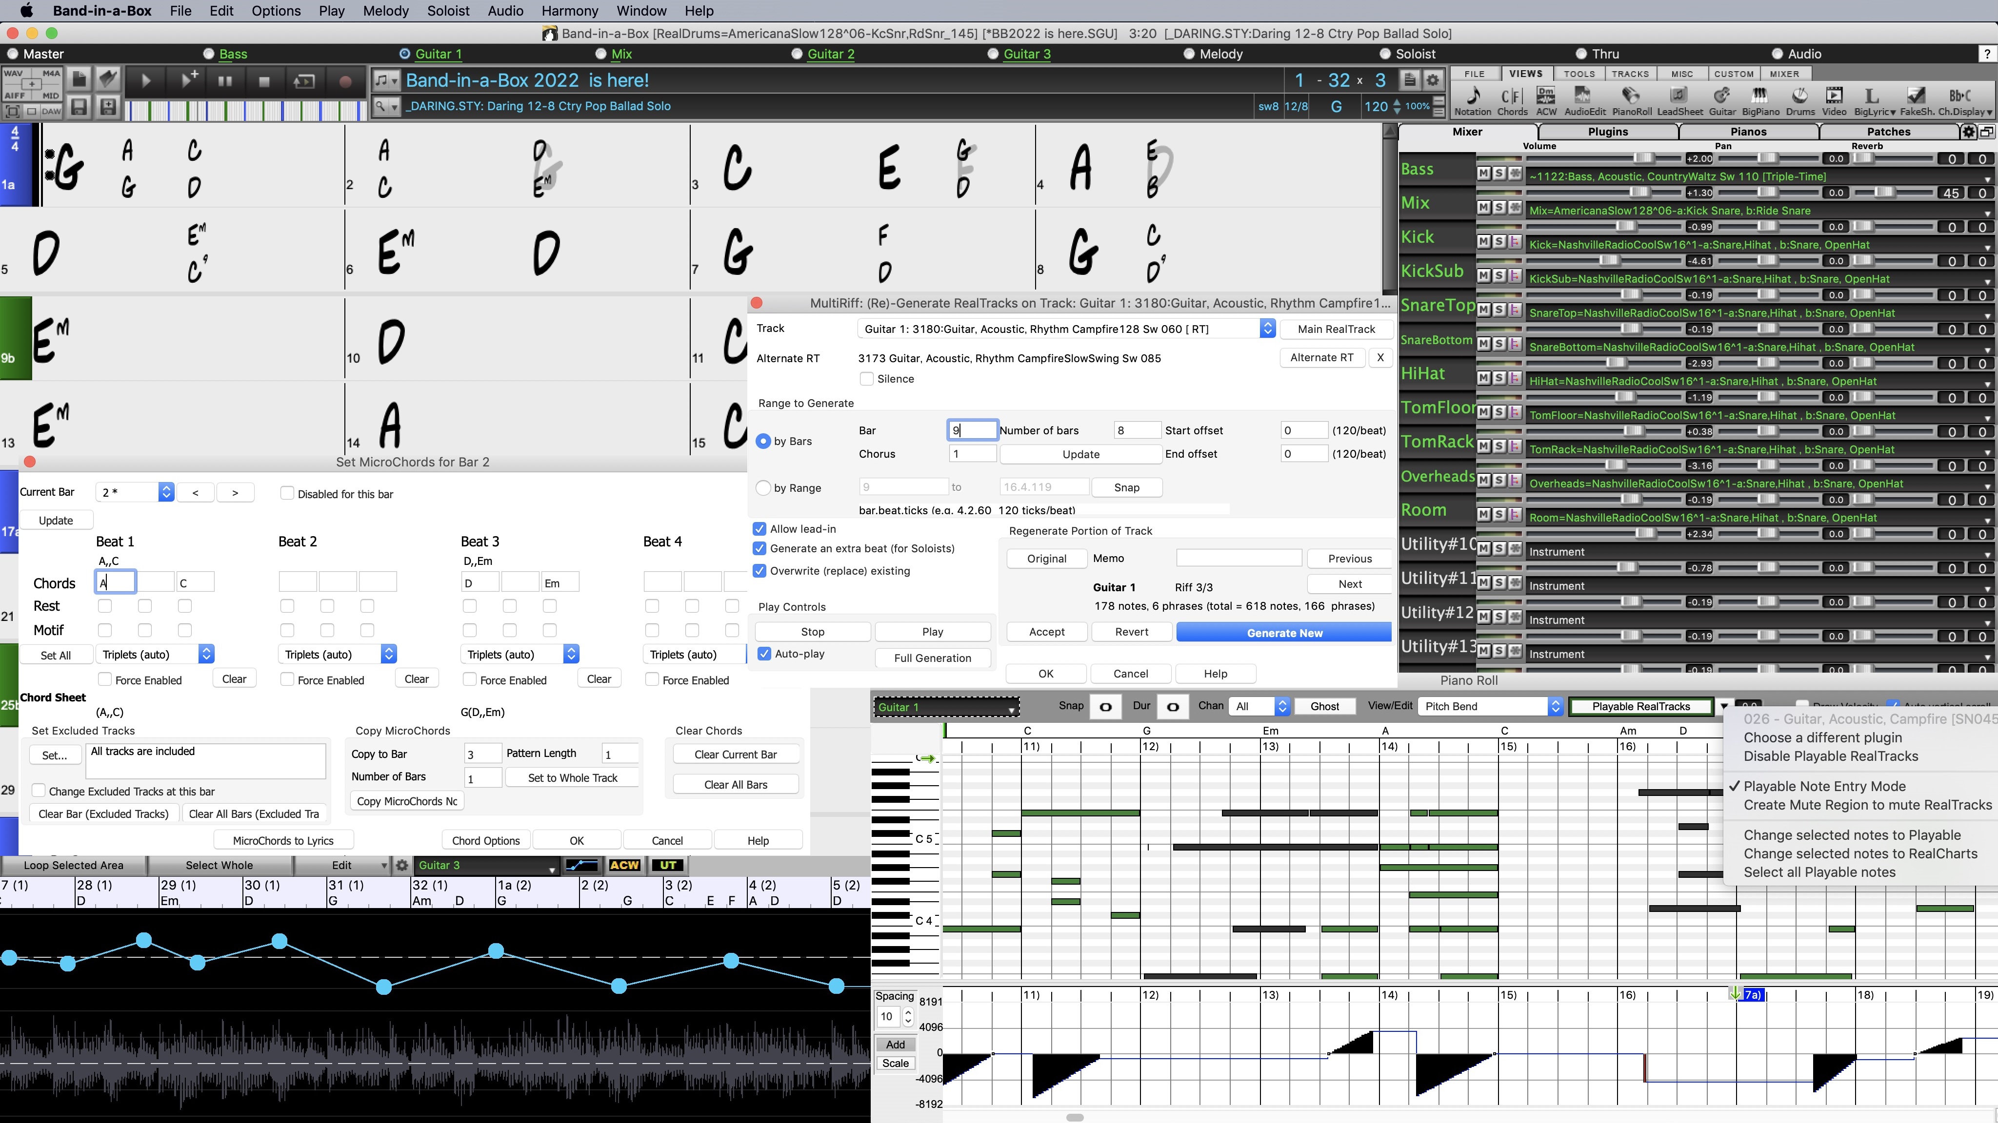Click the Pause transport button
The width and height of the screenshot is (1998, 1123).
tap(225, 80)
